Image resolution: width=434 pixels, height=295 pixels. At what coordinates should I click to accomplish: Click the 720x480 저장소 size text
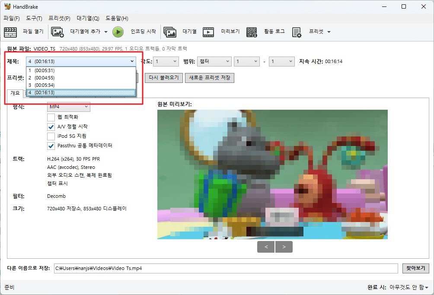(86, 209)
